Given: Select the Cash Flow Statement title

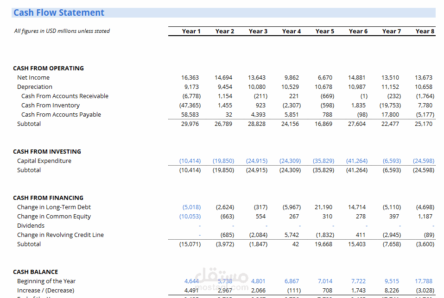Looking at the screenshot, I should 59,12.
